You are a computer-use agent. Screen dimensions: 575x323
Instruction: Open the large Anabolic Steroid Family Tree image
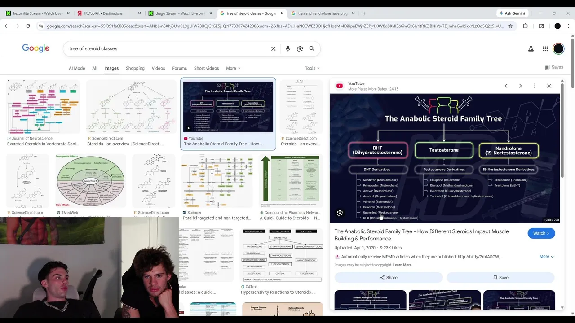click(x=445, y=158)
